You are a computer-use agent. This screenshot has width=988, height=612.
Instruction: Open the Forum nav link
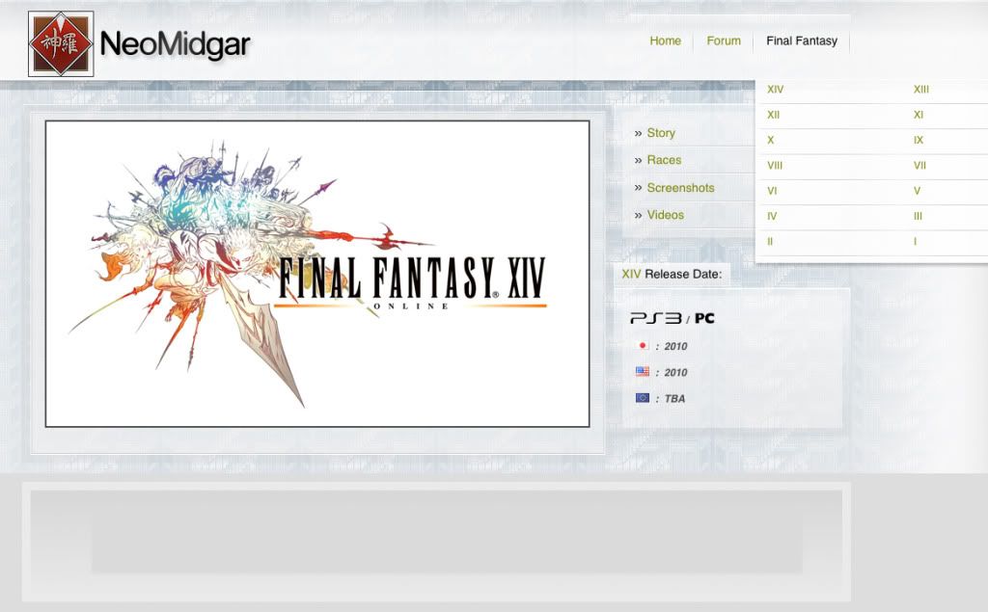tap(724, 40)
